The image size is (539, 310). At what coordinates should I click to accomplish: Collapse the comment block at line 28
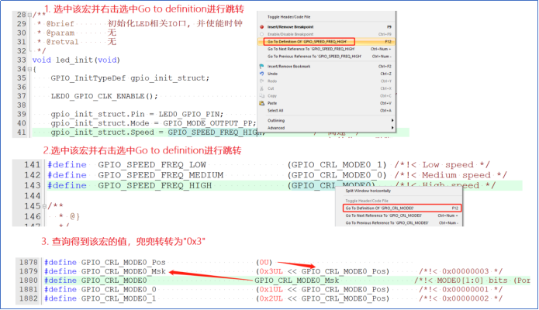point(29,15)
